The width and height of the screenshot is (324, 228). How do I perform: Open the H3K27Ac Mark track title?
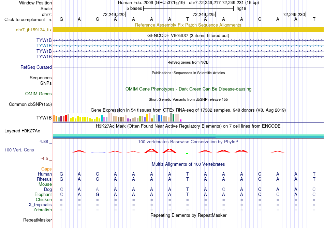(188, 126)
